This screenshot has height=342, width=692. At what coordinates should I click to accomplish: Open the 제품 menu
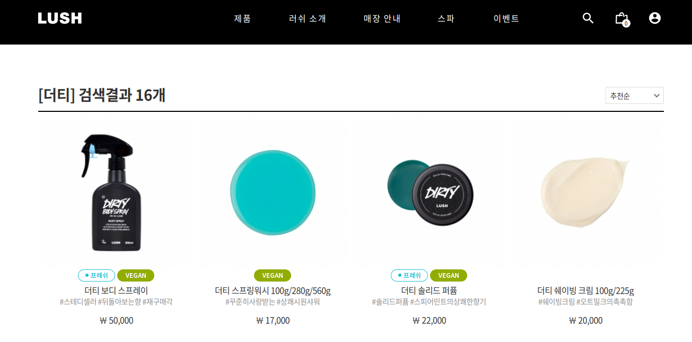tap(242, 19)
